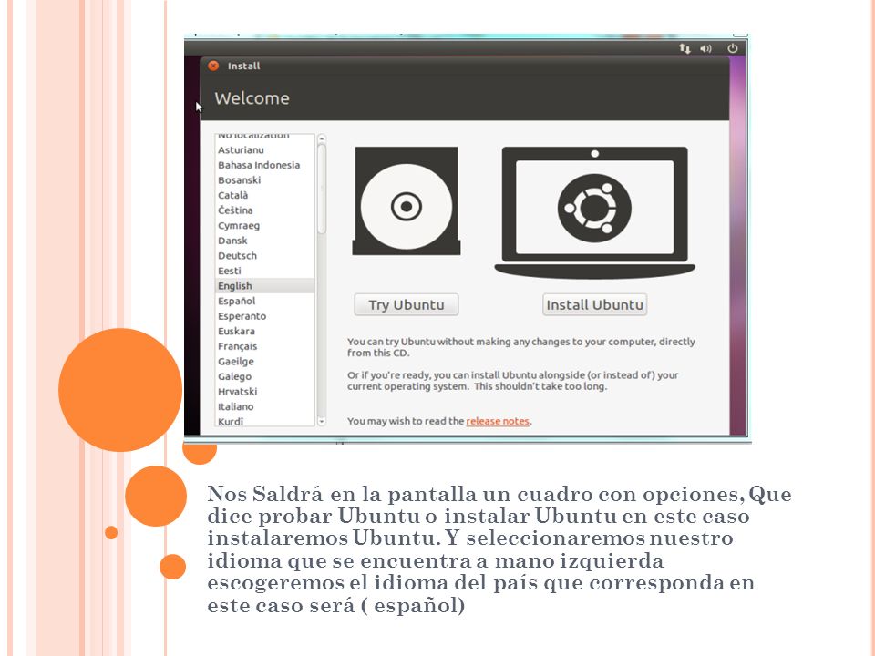875x656 pixels.
Task: Select Kurdî language
Action: [x=265, y=421]
